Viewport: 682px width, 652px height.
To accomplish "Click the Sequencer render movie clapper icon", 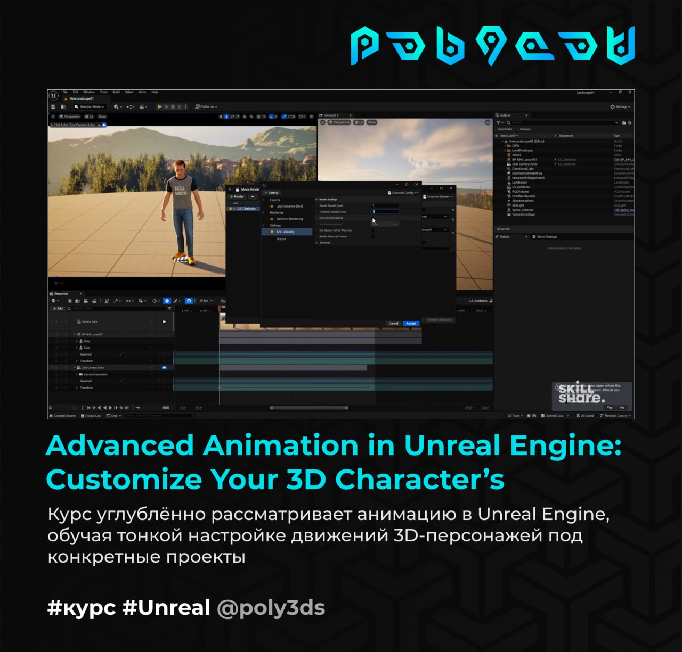I will click(x=94, y=301).
